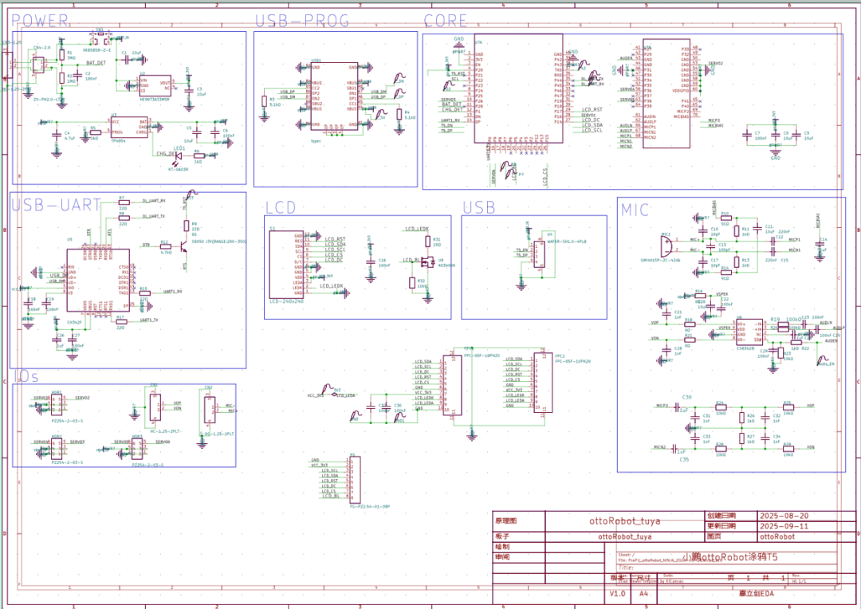Click the Q1 S8050 transistor symbol
The height and width of the screenshot is (609, 861).
point(183,247)
